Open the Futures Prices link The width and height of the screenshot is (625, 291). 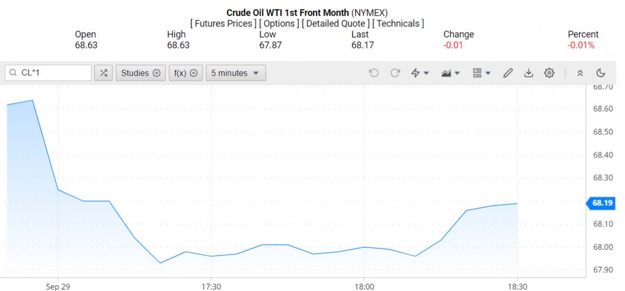(x=223, y=23)
